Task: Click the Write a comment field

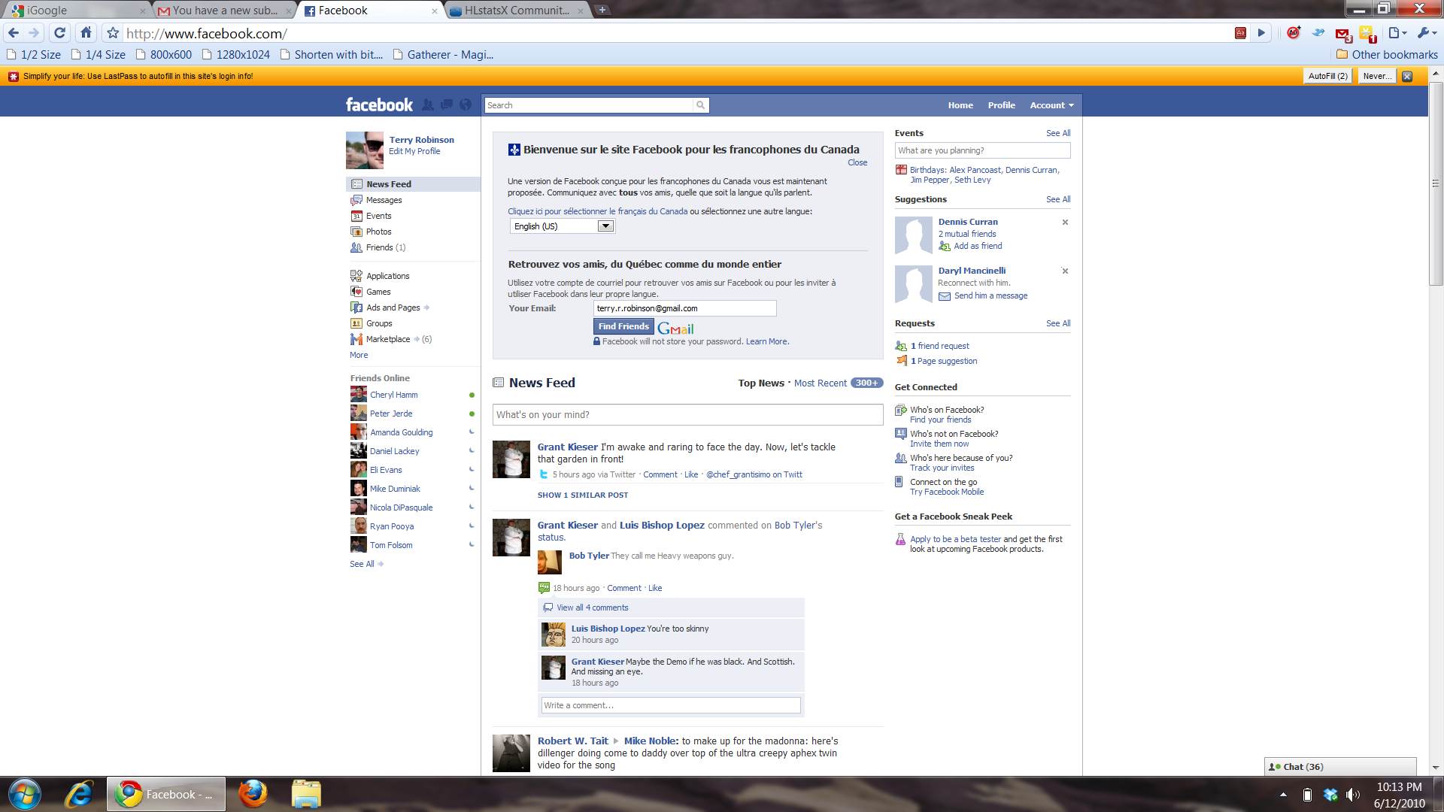Action: pos(671,705)
